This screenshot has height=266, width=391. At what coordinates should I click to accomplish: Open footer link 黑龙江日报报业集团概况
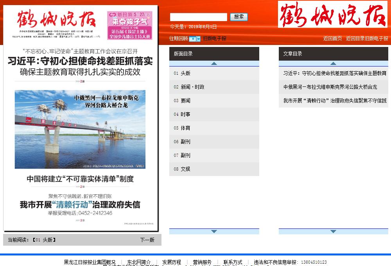(90, 262)
